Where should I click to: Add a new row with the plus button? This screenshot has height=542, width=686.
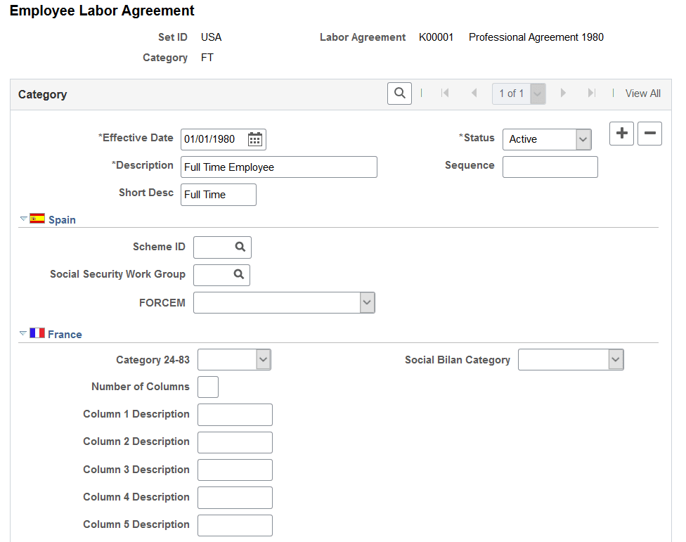pos(621,134)
